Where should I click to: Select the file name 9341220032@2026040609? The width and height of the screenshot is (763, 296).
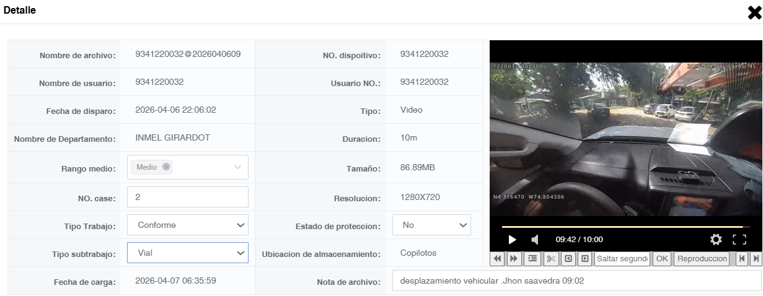pos(188,54)
